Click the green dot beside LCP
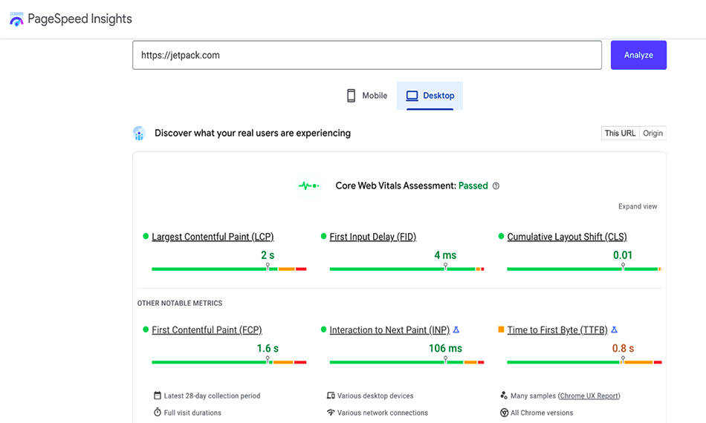This screenshot has height=423, width=706. coord(146,236)
